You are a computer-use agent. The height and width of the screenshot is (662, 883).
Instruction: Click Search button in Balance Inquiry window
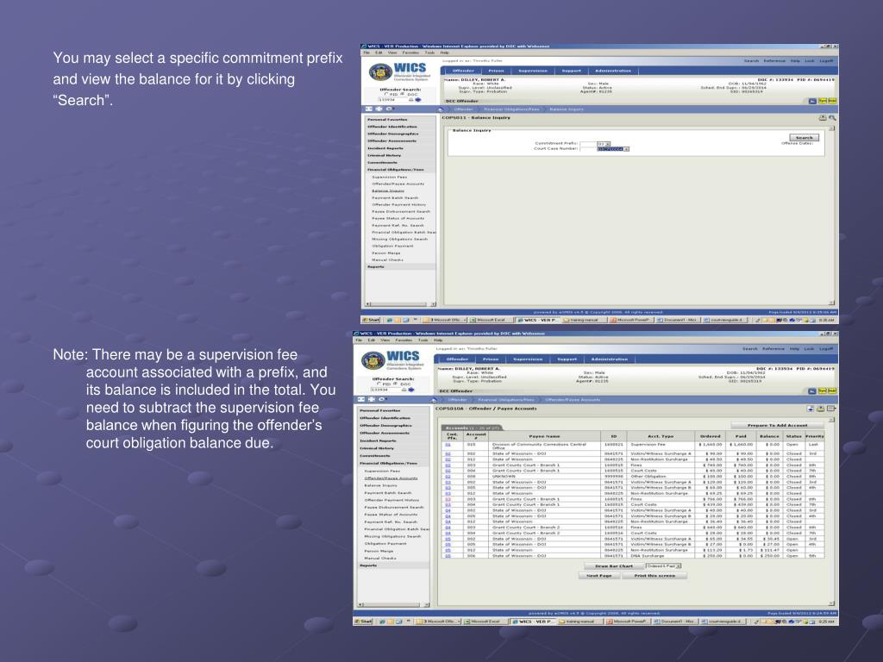[x=804, y=137]
